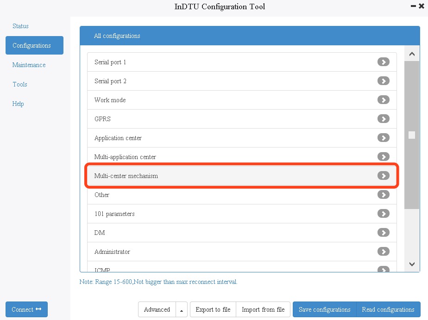428x320 pixels.
Task: Click Export to file
Action: 213,310
